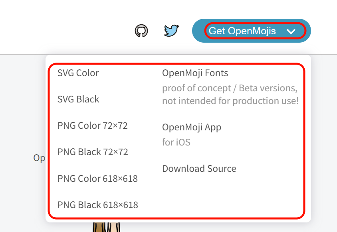Download PNG Black 72×72 emojis

click(92, 152)
